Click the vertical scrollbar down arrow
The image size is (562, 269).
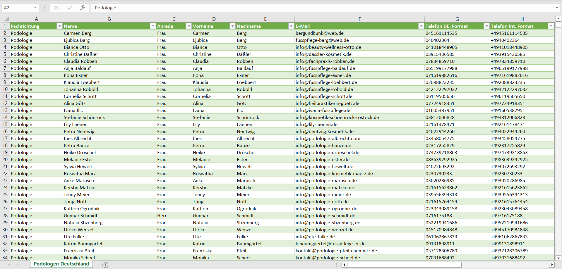(x=558, y=258)
